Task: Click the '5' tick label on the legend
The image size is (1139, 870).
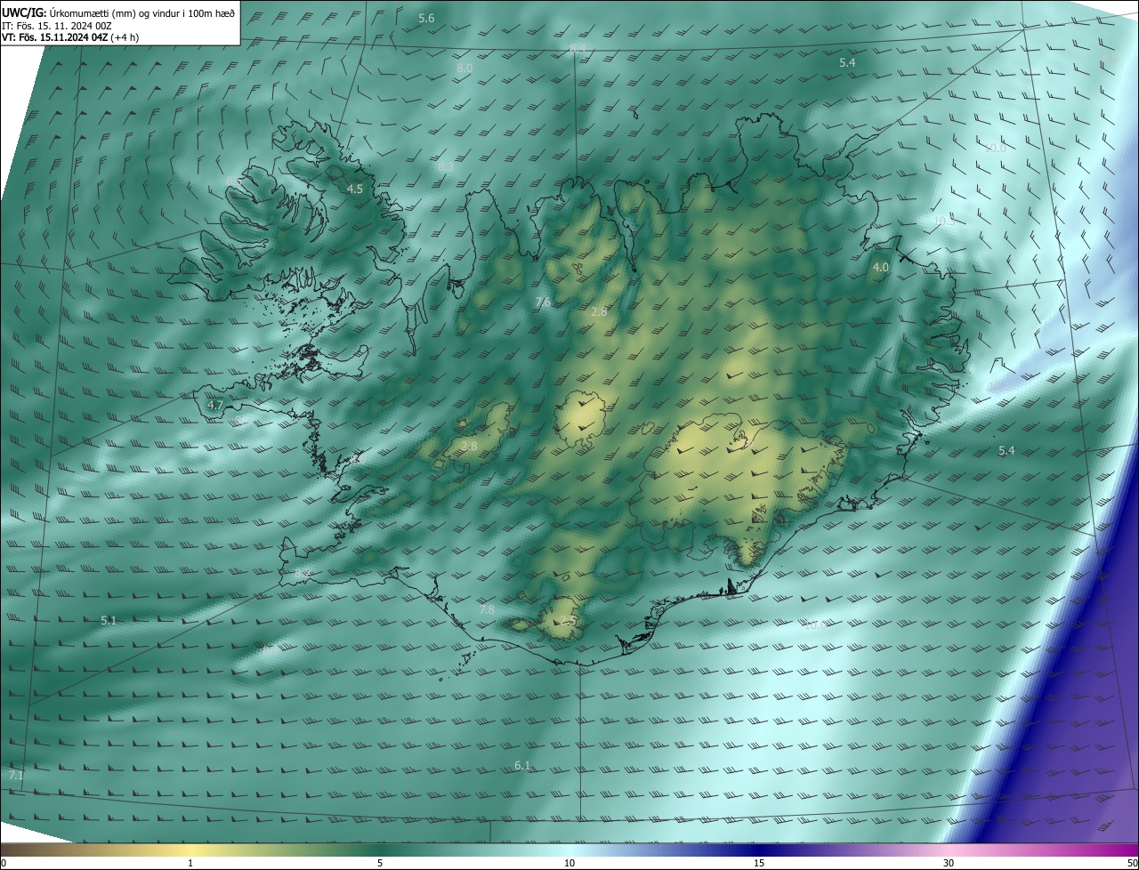Action: click(380, 863)
